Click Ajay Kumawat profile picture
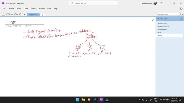The height and width of the screenshot is (103, 184). [x=155, y=3]
